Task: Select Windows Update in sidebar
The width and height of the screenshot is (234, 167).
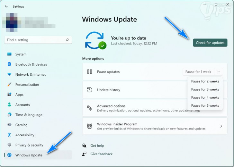Action: click(38, 155)
